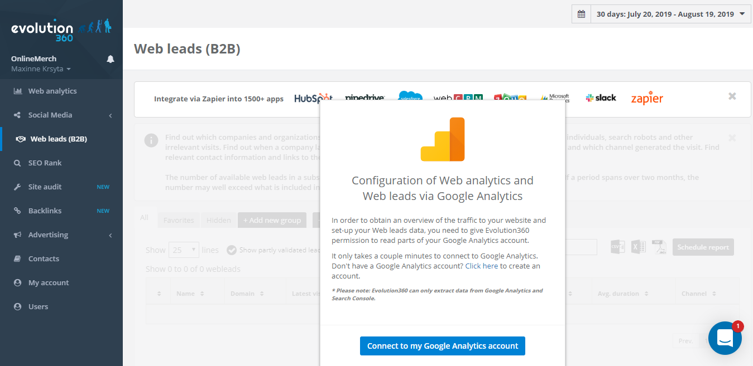Screen dimensions: 753x366
Task: Toggle Show partly validated leads checkbox
Action: (231, 250)
